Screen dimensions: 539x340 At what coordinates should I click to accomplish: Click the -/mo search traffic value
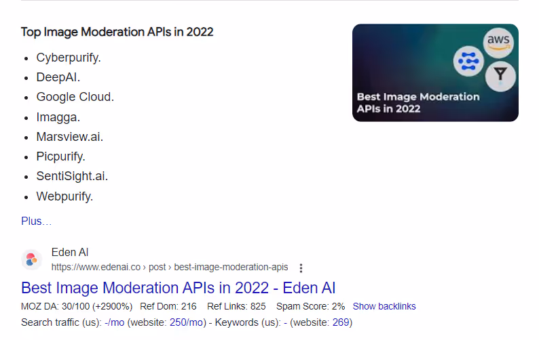[x=115, y=322]
